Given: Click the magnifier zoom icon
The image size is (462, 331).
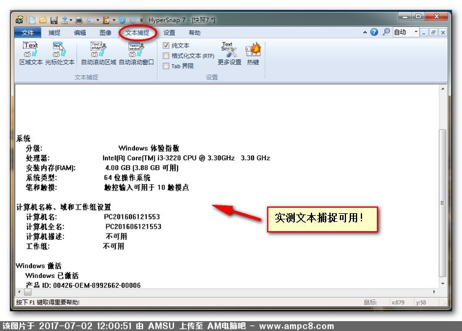Looking at the screenshot, I should (x=386, y=32).
